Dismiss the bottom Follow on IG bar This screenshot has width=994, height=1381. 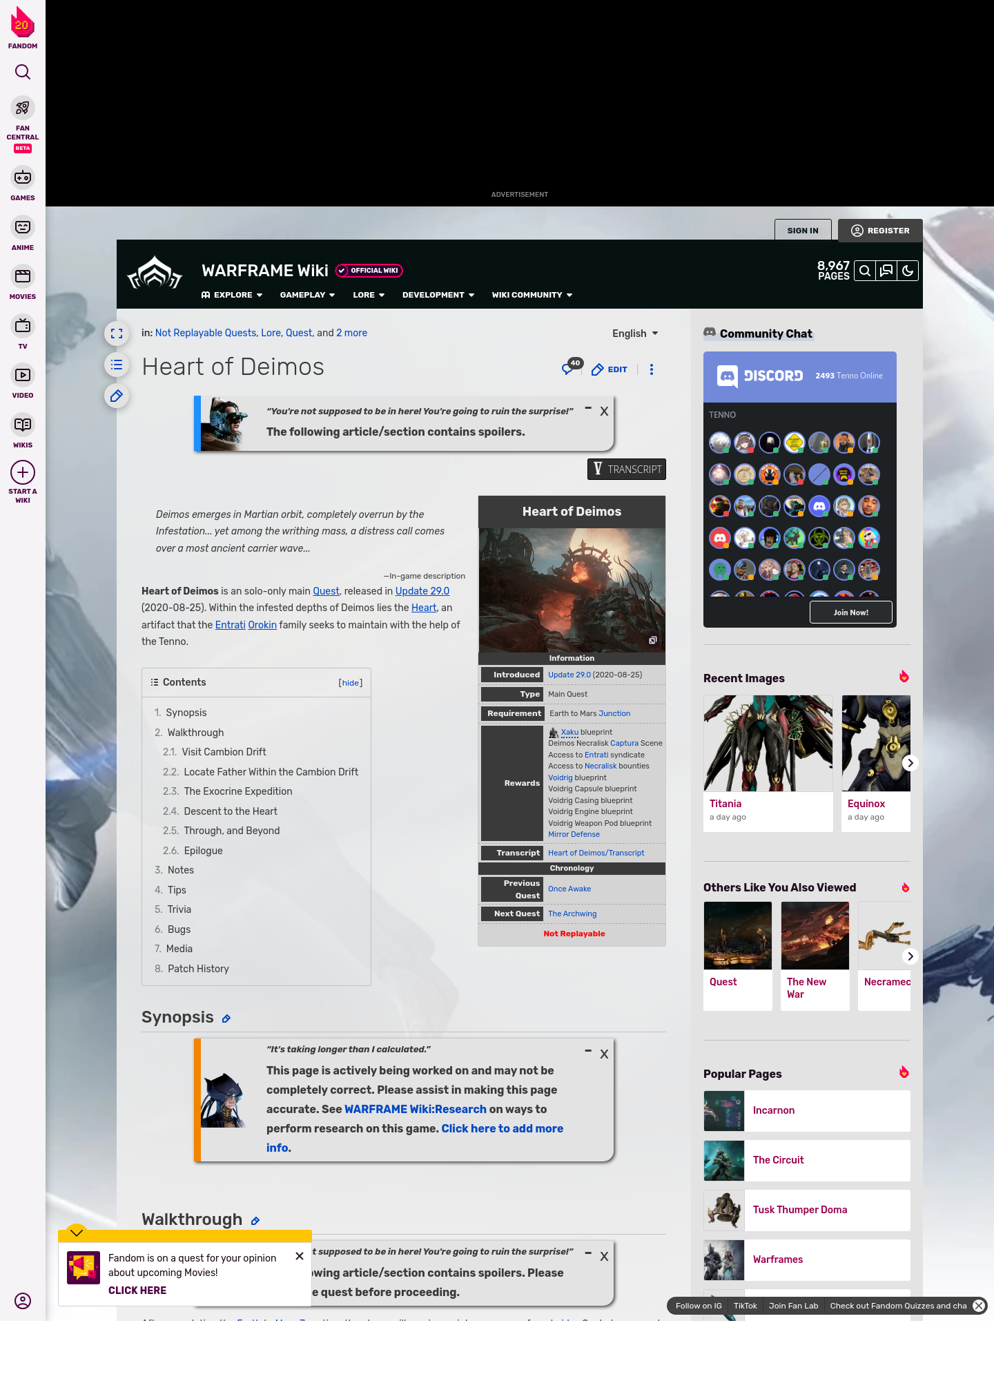click(x=979, y=1306)
